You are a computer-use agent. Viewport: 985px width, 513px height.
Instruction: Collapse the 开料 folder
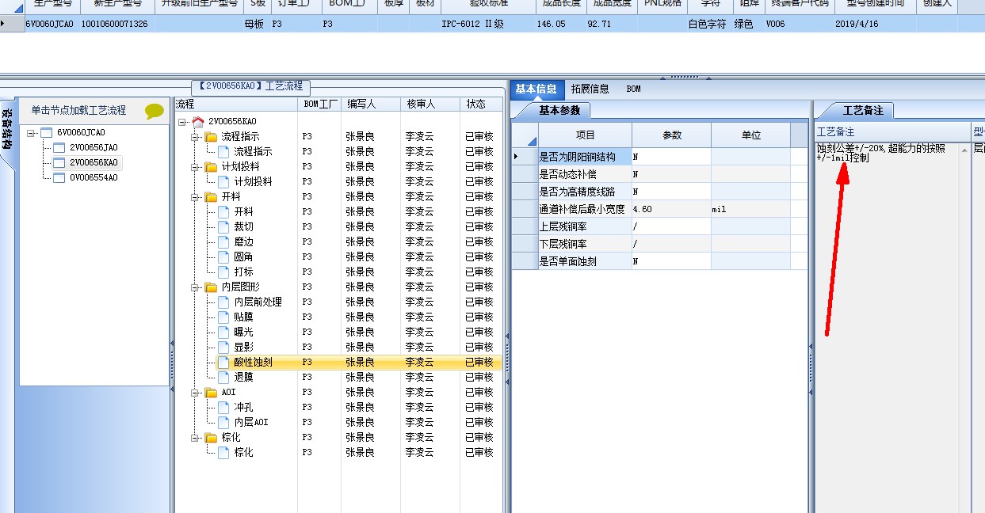pos(194,197)
